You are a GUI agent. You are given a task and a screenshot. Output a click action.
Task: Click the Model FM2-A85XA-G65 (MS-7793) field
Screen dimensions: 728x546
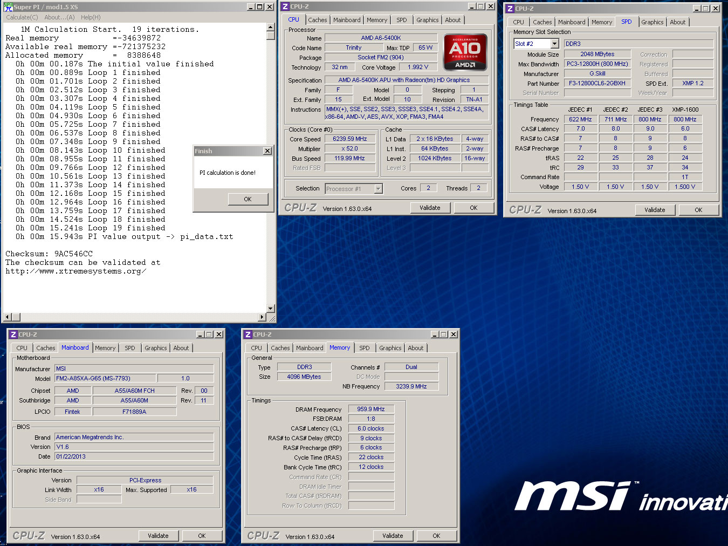pos(106,378)
